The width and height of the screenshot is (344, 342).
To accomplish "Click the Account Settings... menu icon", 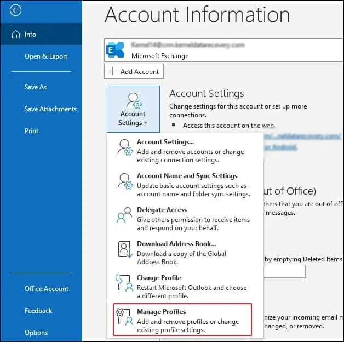I will click(125, 147).
